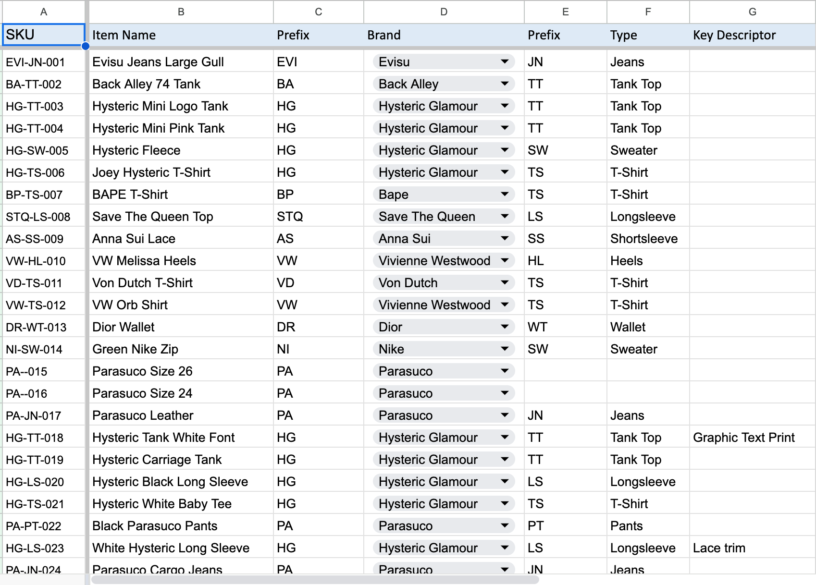
Task: Select column D header
Action: pos(444,12)
